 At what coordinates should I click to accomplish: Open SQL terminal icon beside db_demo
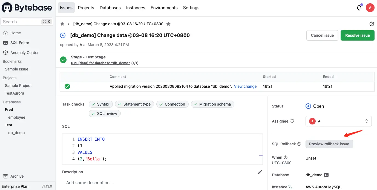tap(326, 175)
